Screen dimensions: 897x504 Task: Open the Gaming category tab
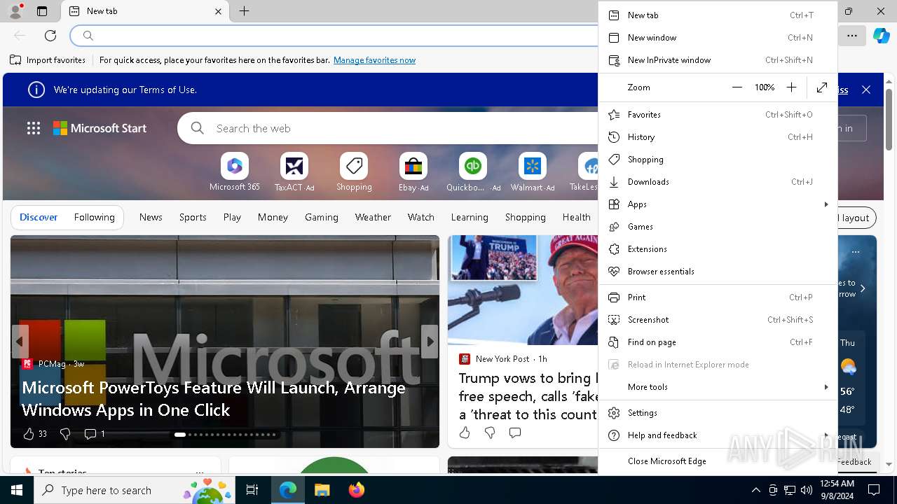click(322, 217)
